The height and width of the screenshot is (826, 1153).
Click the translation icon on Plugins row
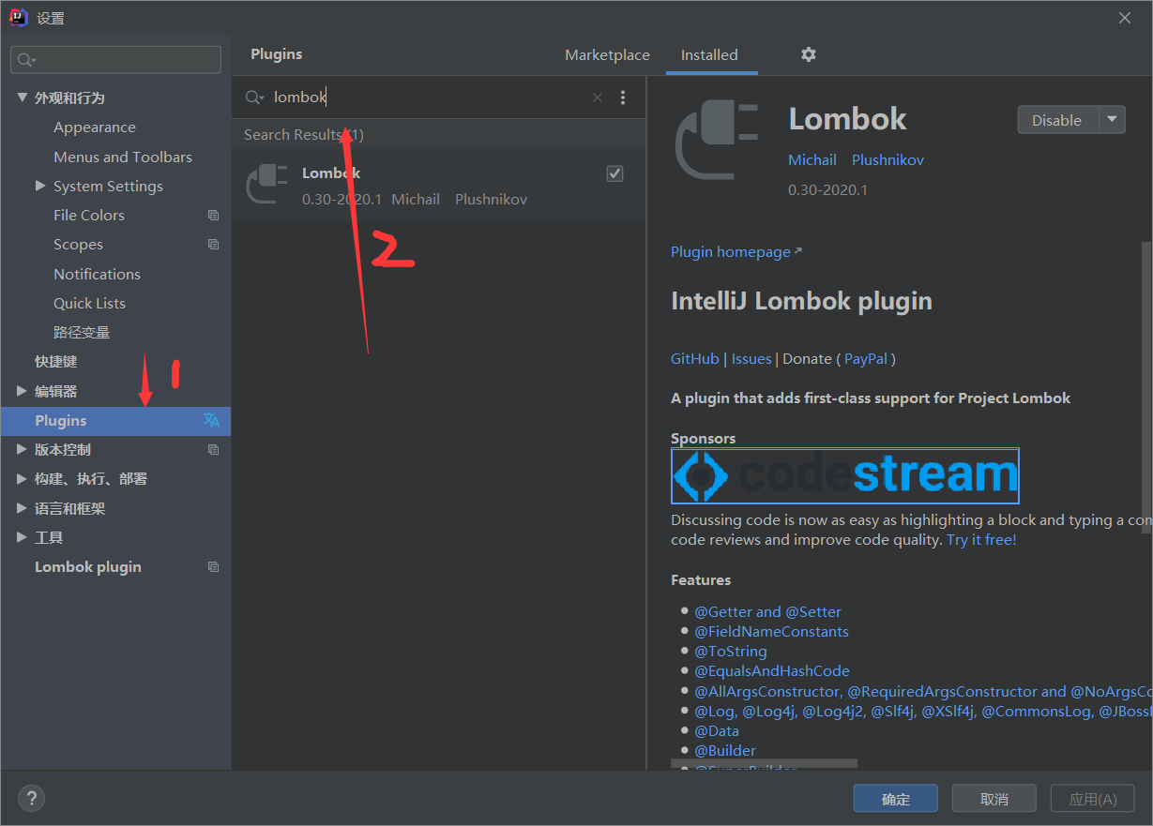click(x=212, y=420)
